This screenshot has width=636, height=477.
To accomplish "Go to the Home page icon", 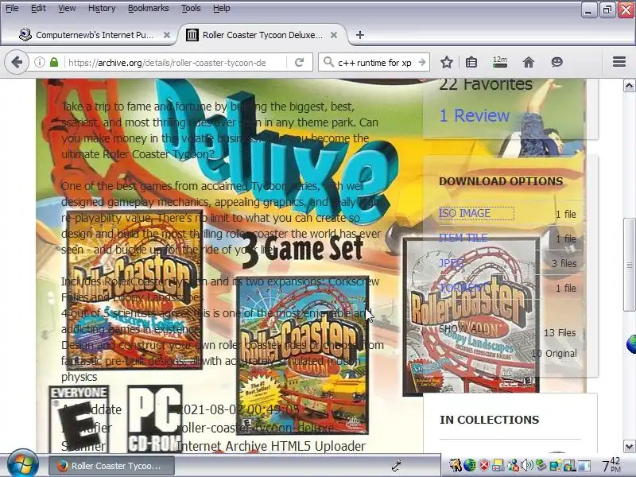I will point(528,63).
